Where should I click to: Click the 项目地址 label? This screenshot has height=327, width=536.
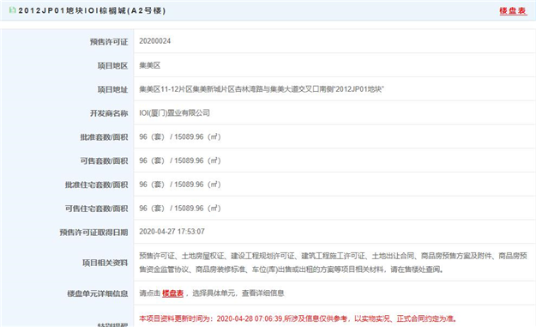[112, 89]
